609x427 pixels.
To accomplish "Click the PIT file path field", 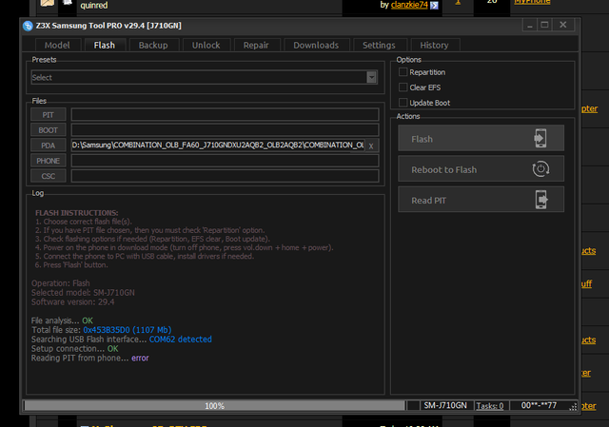I will [225, 115].
